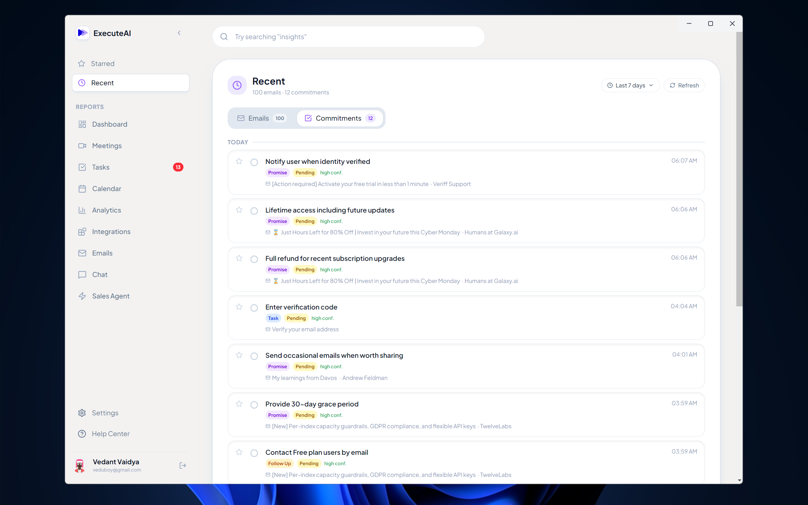Image resolution: width=808 pixels, height=505 pixels.
Task: Collapse the sidebar with the chevron arrow
Action: point(179,33)
